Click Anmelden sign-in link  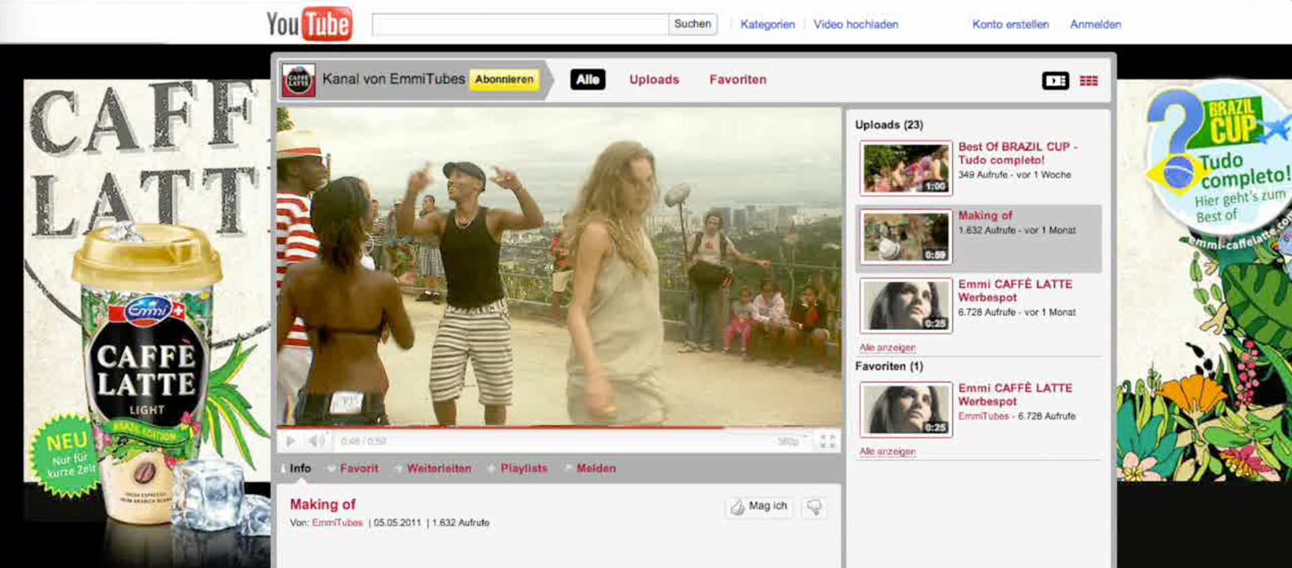1096,24
